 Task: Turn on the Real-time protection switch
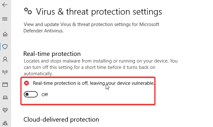coord(31,94)
